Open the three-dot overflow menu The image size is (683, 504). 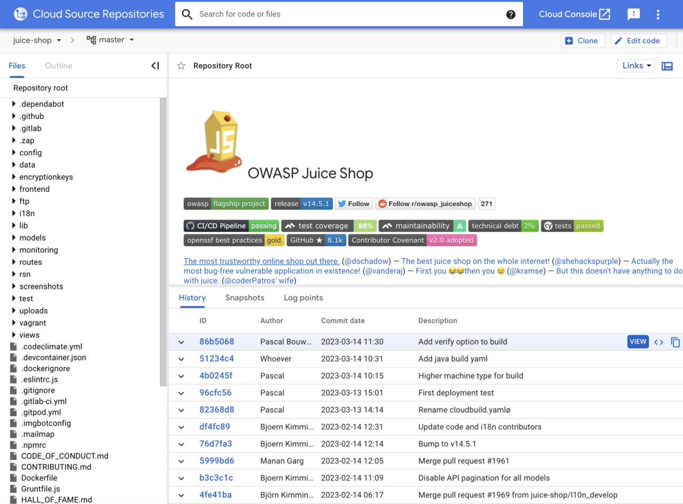658,14
